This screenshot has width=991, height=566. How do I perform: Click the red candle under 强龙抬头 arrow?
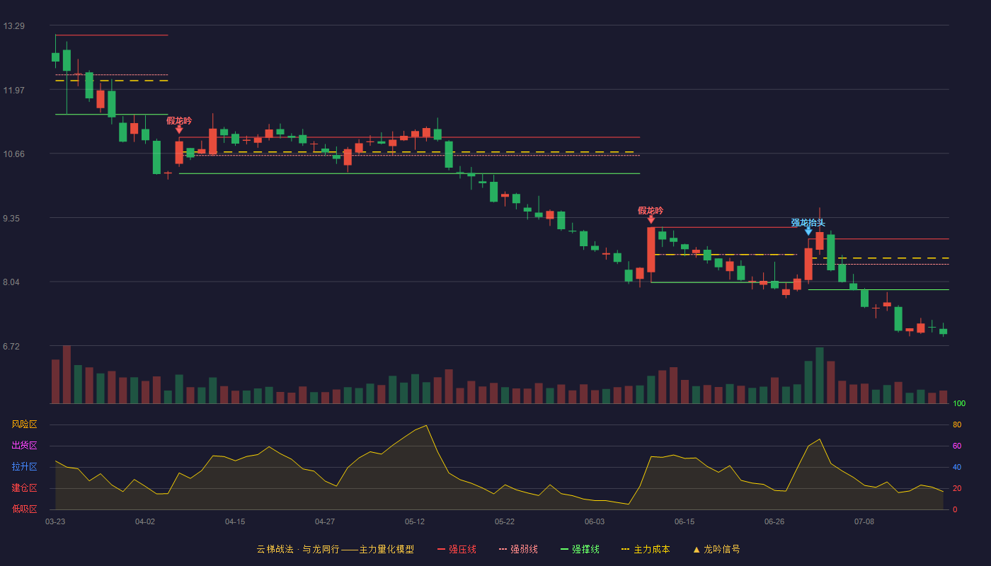[x=808, y=264]
